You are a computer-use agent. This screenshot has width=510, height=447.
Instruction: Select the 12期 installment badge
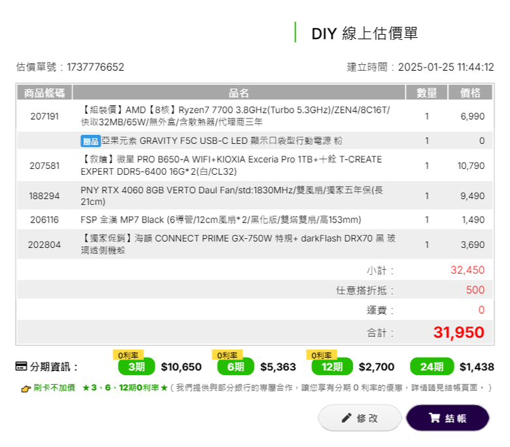(x=332, y=367)
